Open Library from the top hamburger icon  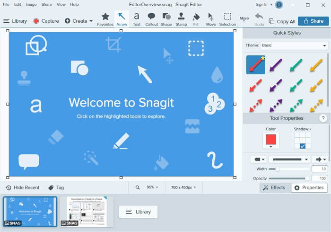(x=6, y=21)
